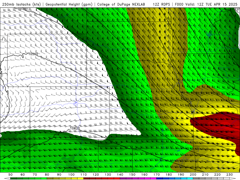Click the 140 value on the color scale
Image resolution: width=240 pixels, height=180 pixels.
[120, 175]
